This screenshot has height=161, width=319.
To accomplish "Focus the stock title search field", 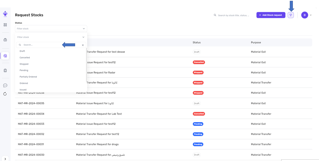I will point(234,15).
